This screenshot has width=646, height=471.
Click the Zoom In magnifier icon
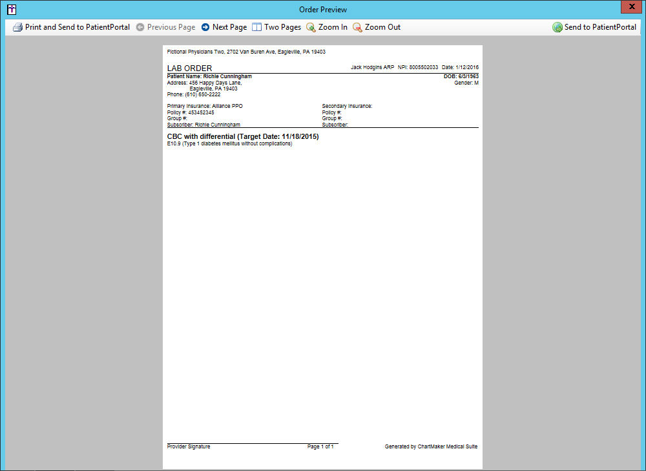pos(311,27)
